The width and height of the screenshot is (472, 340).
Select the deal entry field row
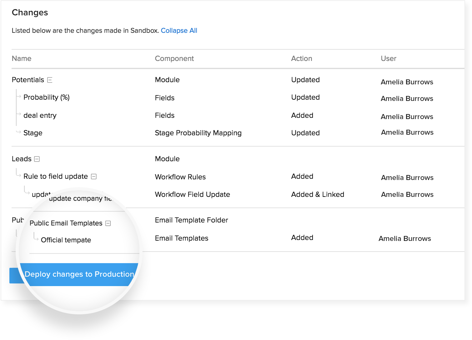[40, 116]
